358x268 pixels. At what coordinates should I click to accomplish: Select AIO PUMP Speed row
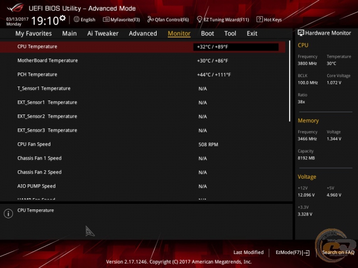click(x=143, y=186)
